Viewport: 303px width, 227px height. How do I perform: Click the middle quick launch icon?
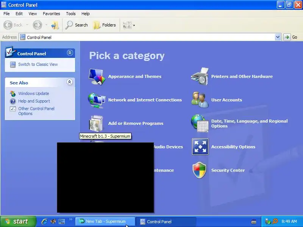53,221
